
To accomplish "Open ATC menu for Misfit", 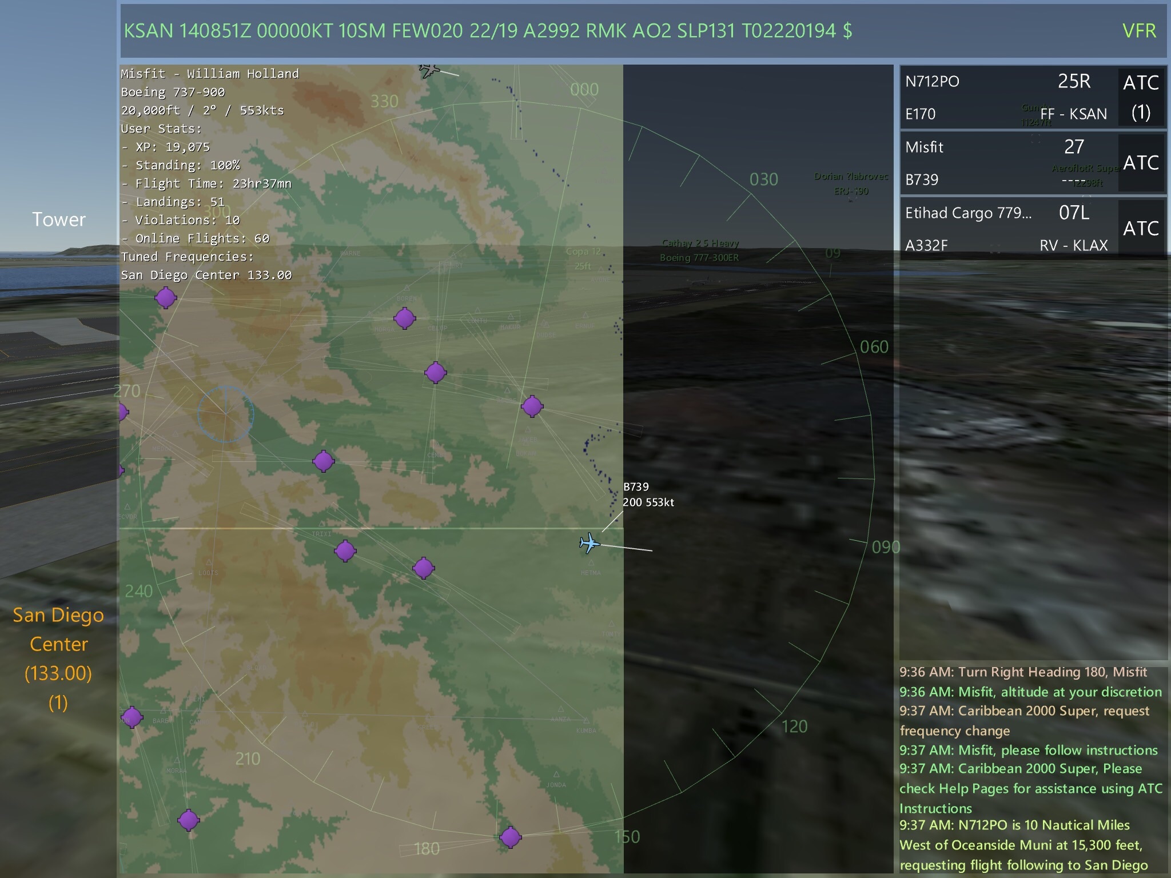I will (1141, 163).
